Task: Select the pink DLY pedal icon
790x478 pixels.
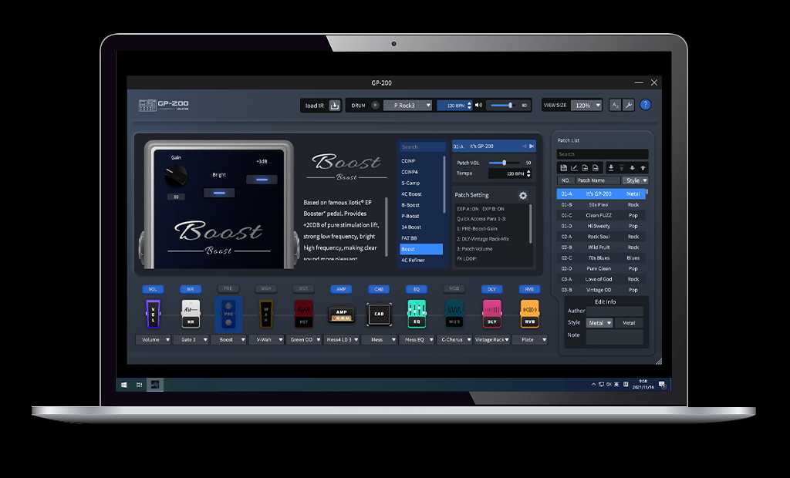Action: [491, 314]
